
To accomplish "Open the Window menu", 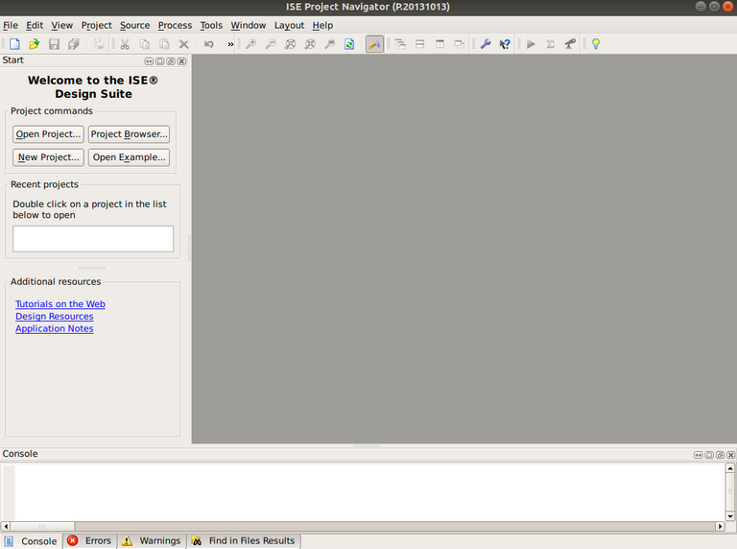I will (249, 25).
